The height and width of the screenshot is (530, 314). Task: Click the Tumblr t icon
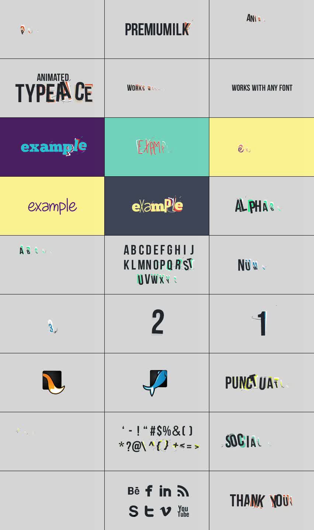[149, 511]
